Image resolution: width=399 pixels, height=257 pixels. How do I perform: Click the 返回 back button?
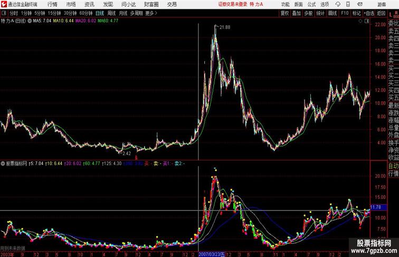point(381,13)
